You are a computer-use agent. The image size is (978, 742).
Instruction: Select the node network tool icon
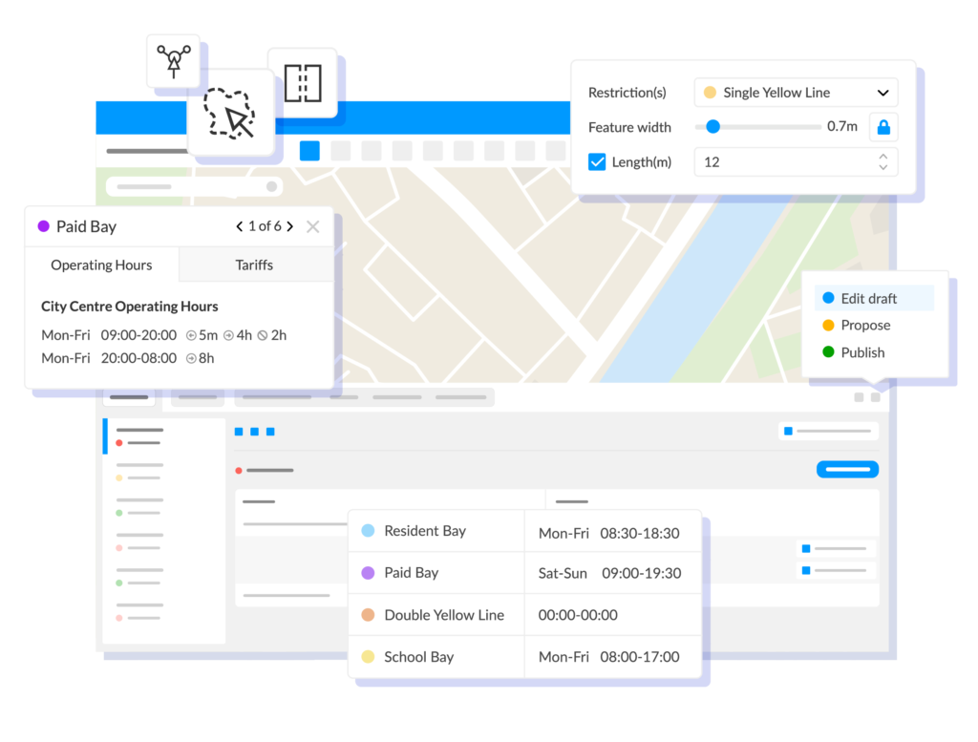point(173,60)
